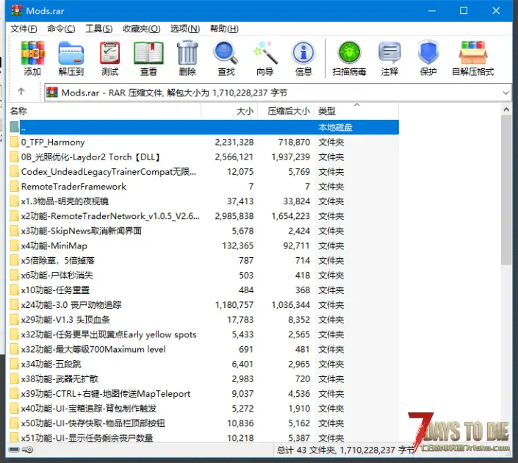The image size is (518, 463).
Task: Select x32功能-最大等级700Maximum level folder
Action: [93, 349]
